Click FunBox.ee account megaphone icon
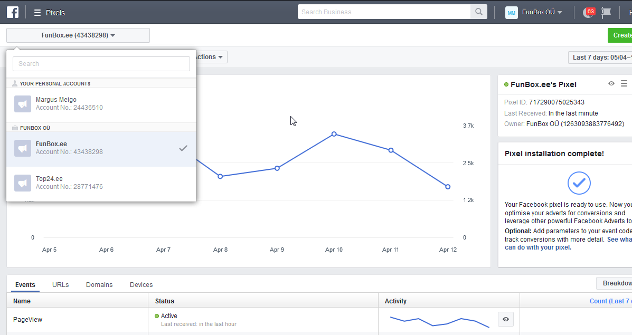Image resolution: width=632 pixels, height=335 pixels. (23, 148)
